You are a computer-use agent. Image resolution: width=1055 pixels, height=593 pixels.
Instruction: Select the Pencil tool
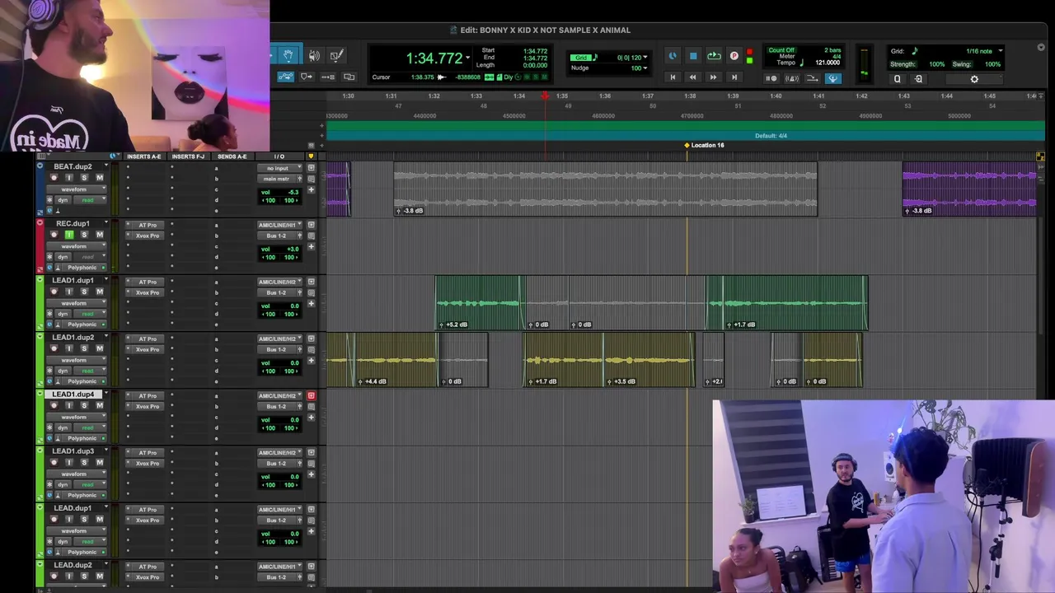[x=336, y=56]
